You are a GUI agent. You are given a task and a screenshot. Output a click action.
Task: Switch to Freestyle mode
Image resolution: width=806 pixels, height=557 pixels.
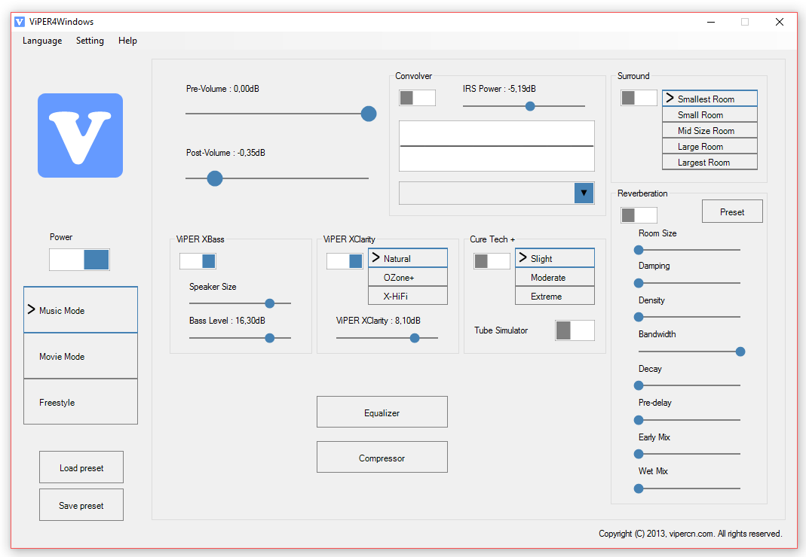point(81,402)
